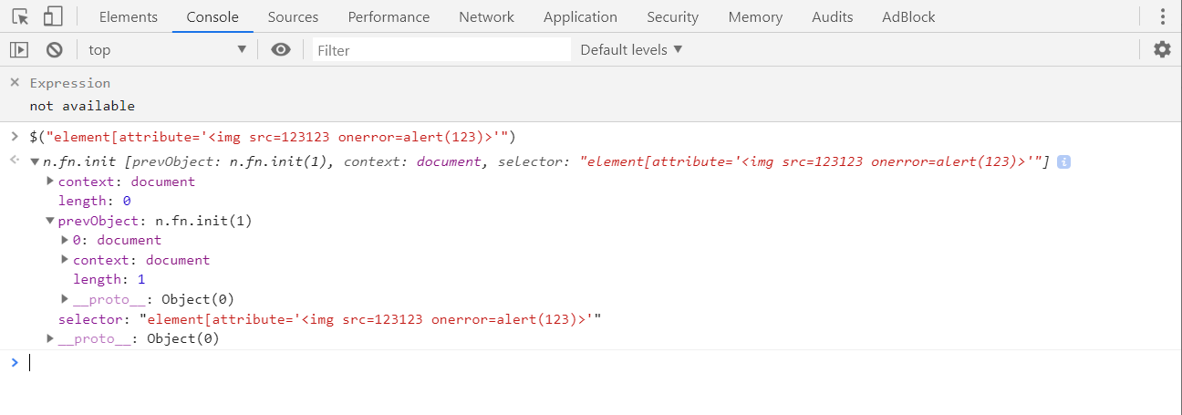This screenshot has height=415, width=1182.
Task: Click the blue info badge after the object
Action: [x=1063, y=162]
